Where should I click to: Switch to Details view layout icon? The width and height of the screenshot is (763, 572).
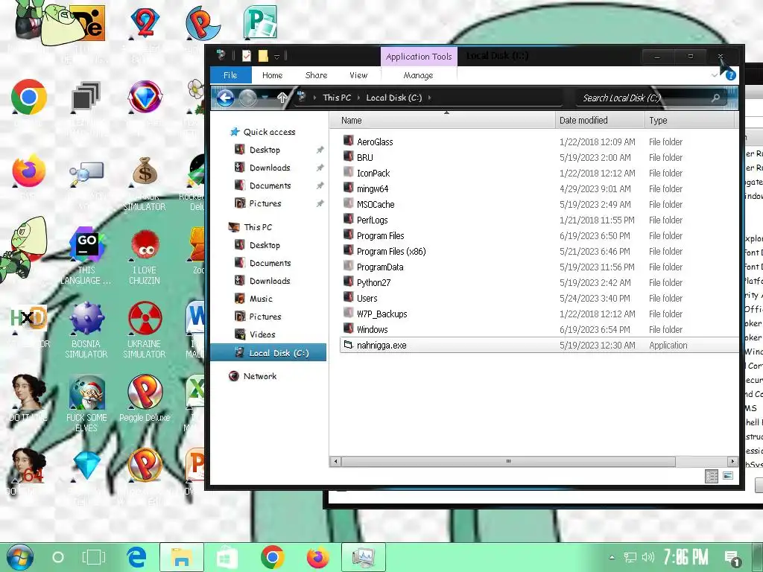[712, 476]
